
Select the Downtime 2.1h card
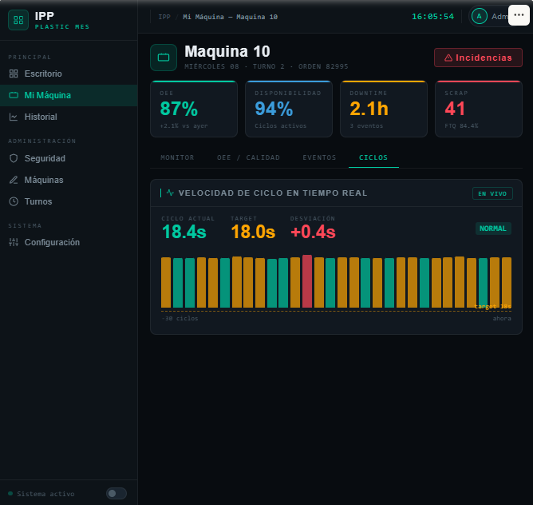tap(384, 109)
